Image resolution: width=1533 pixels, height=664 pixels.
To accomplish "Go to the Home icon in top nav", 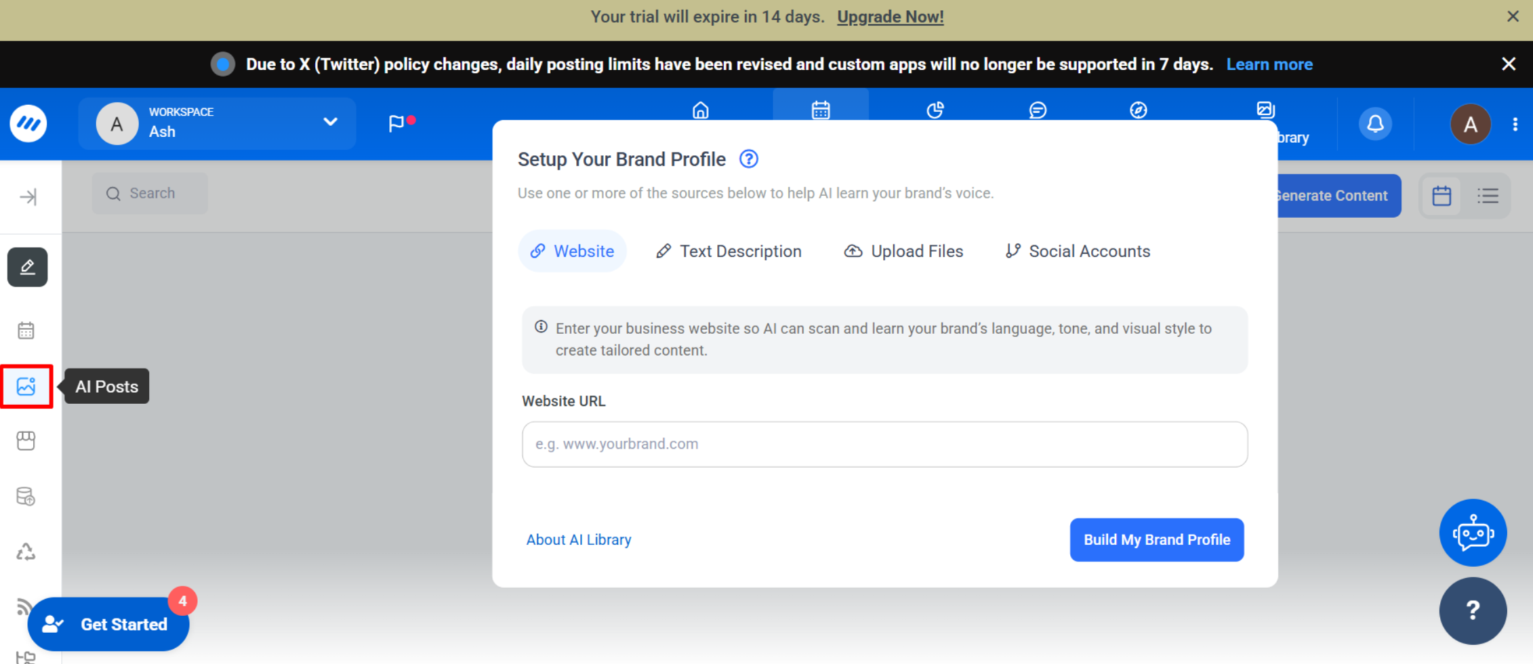I will click(701, 110).
